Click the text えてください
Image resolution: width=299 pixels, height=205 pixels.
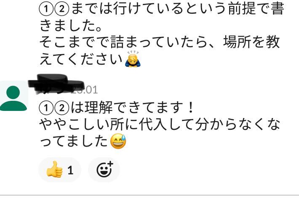click(x=81, y=59)
